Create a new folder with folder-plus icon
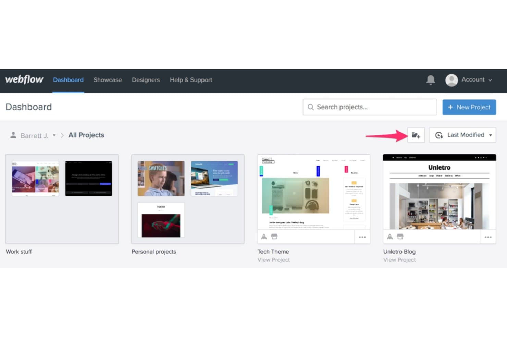507x338 pixels. (x=416, y=135)
